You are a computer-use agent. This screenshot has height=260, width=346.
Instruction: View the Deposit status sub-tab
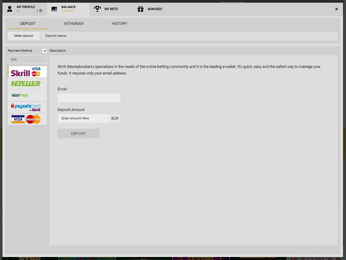click(x=56, y=36)
